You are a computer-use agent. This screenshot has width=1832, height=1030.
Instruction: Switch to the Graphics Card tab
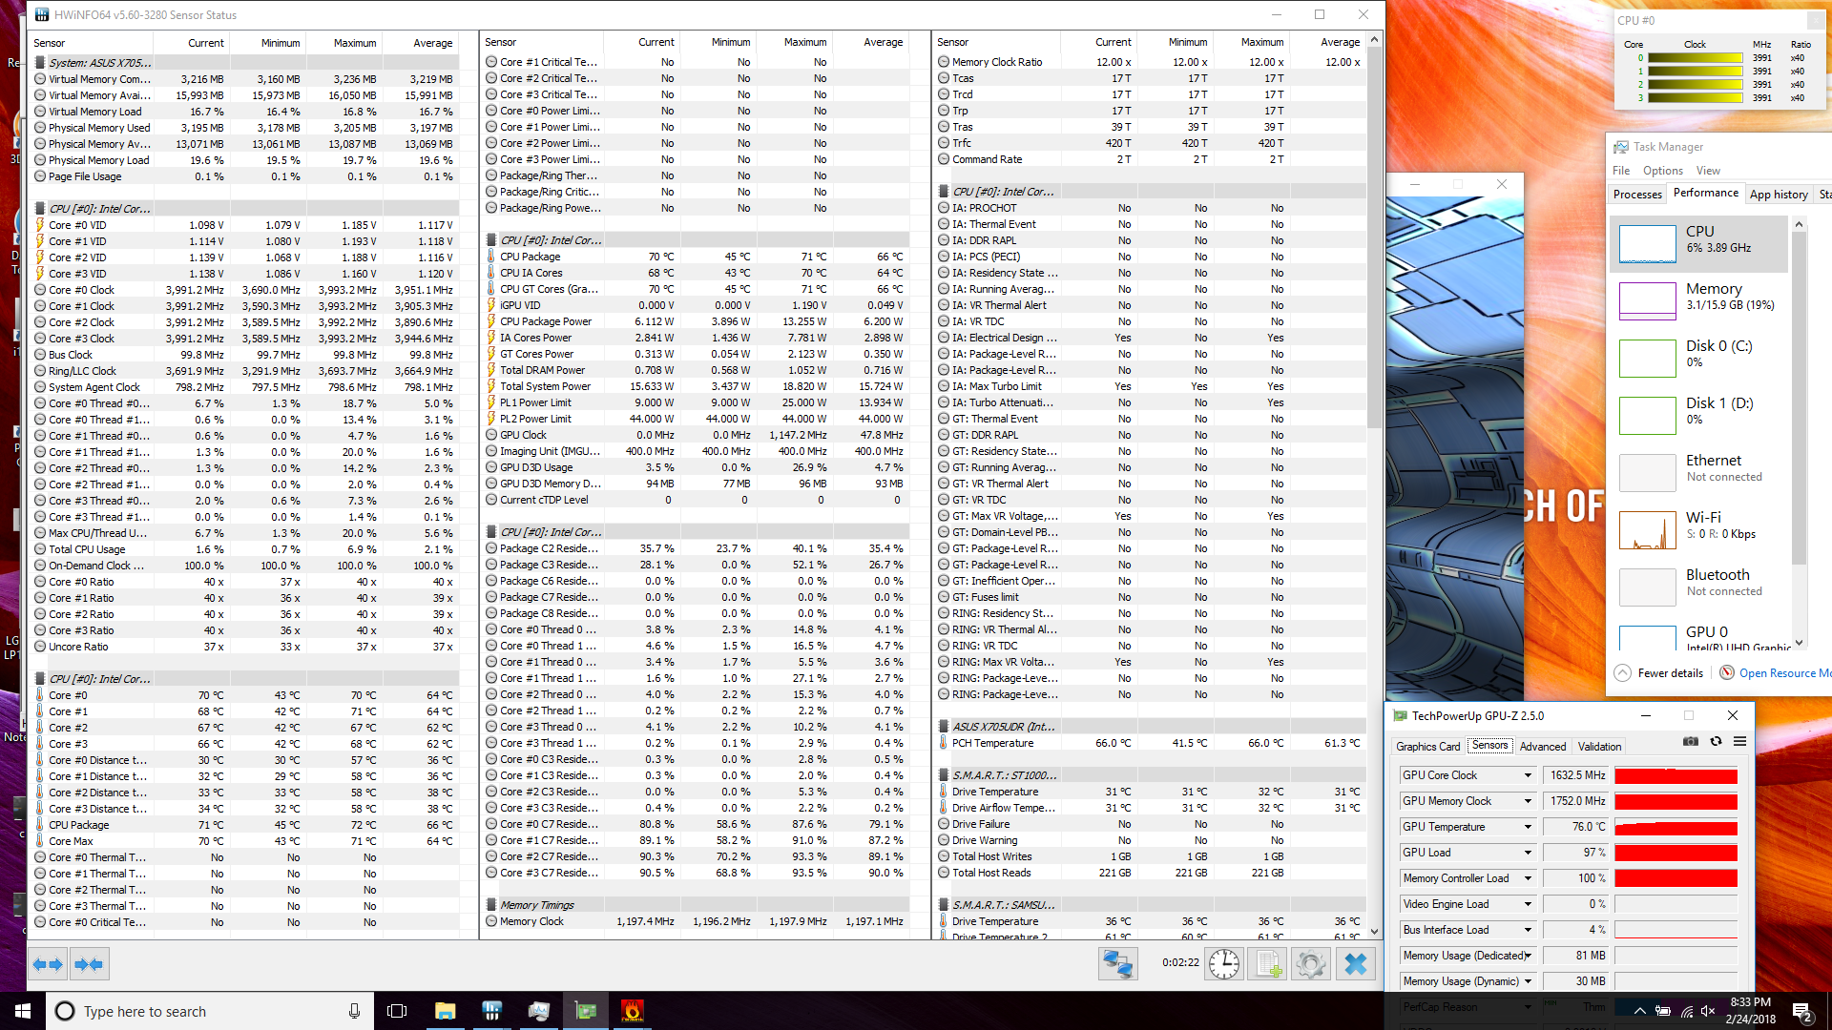click(1427, 747)
